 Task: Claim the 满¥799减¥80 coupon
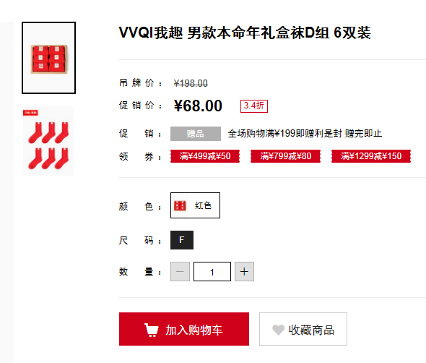pos(285,156)
